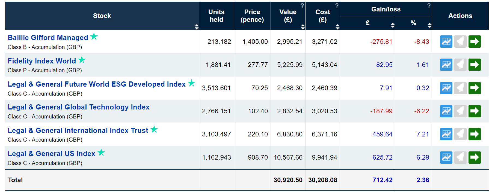Viewport: 492px width, 192px height.
Task: Click the price value "1,405.00"
Action: click(255, 42)
